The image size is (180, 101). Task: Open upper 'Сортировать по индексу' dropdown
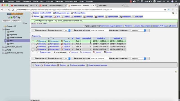coord(138,31)
